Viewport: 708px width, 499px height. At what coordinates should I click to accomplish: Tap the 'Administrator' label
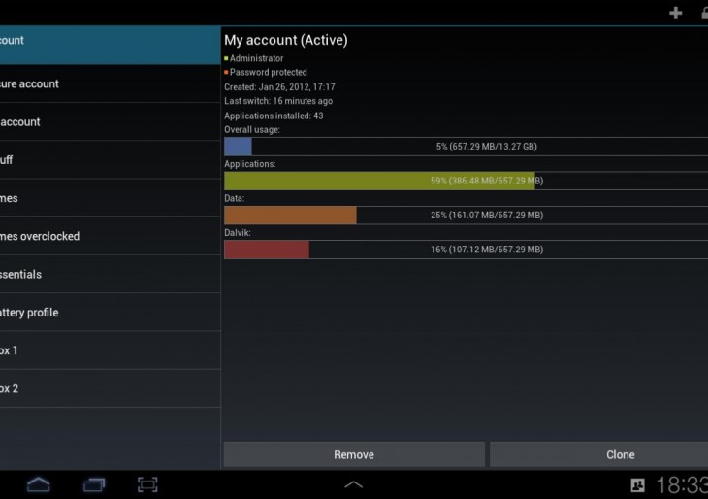(256, 58)
